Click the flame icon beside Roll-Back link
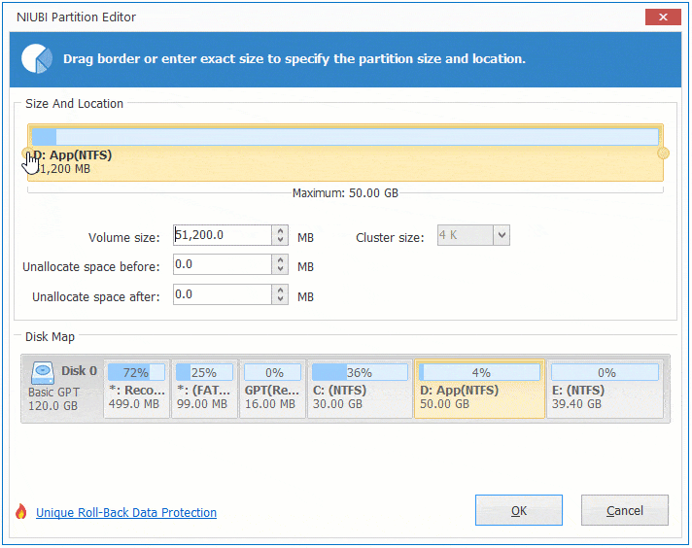Screen dimensions: 692x548 (20, 512)
